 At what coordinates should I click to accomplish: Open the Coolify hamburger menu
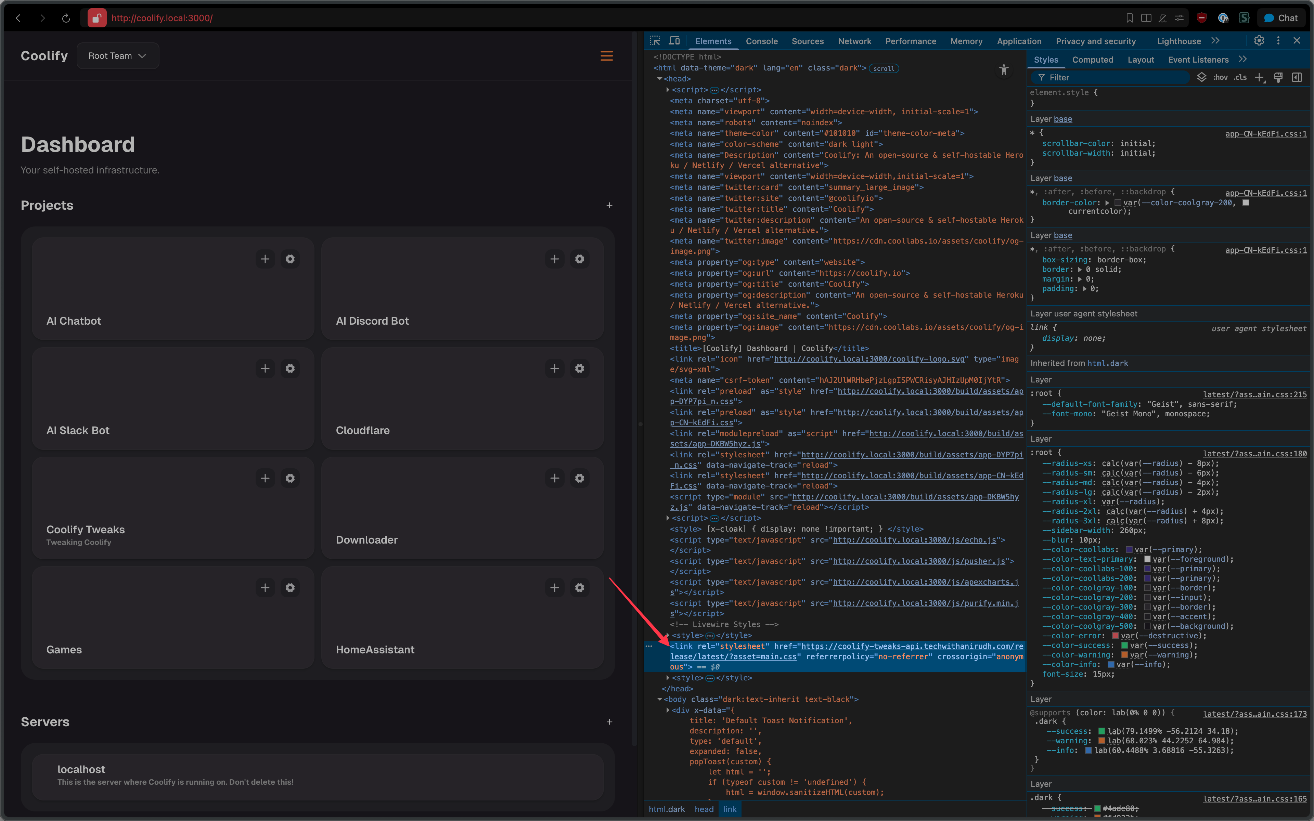606,56
